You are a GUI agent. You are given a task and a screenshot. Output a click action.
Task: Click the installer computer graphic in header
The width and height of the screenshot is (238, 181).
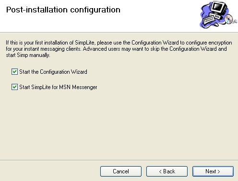click(x=218, y=15)
